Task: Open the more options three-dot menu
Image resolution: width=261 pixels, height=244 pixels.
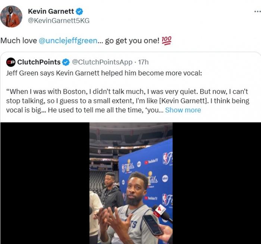Action: [257, 11]
